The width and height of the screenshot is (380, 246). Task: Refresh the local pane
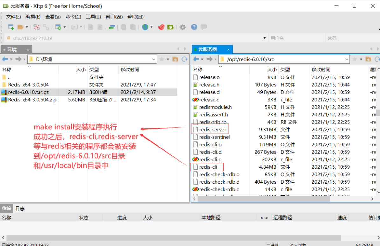point(185,59)
